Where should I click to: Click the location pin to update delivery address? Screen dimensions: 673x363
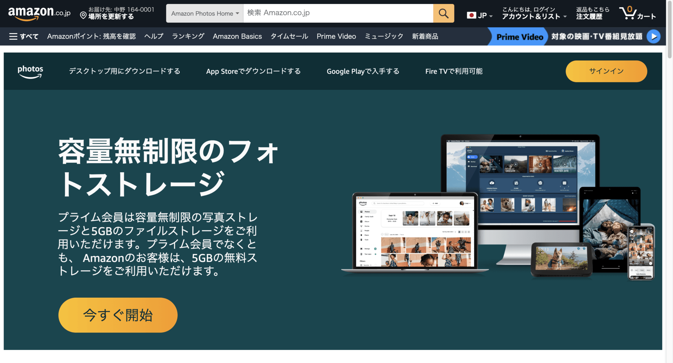[83, 15]
